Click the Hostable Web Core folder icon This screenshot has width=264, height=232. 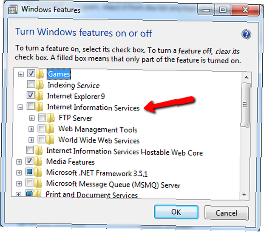pos(39,150)
